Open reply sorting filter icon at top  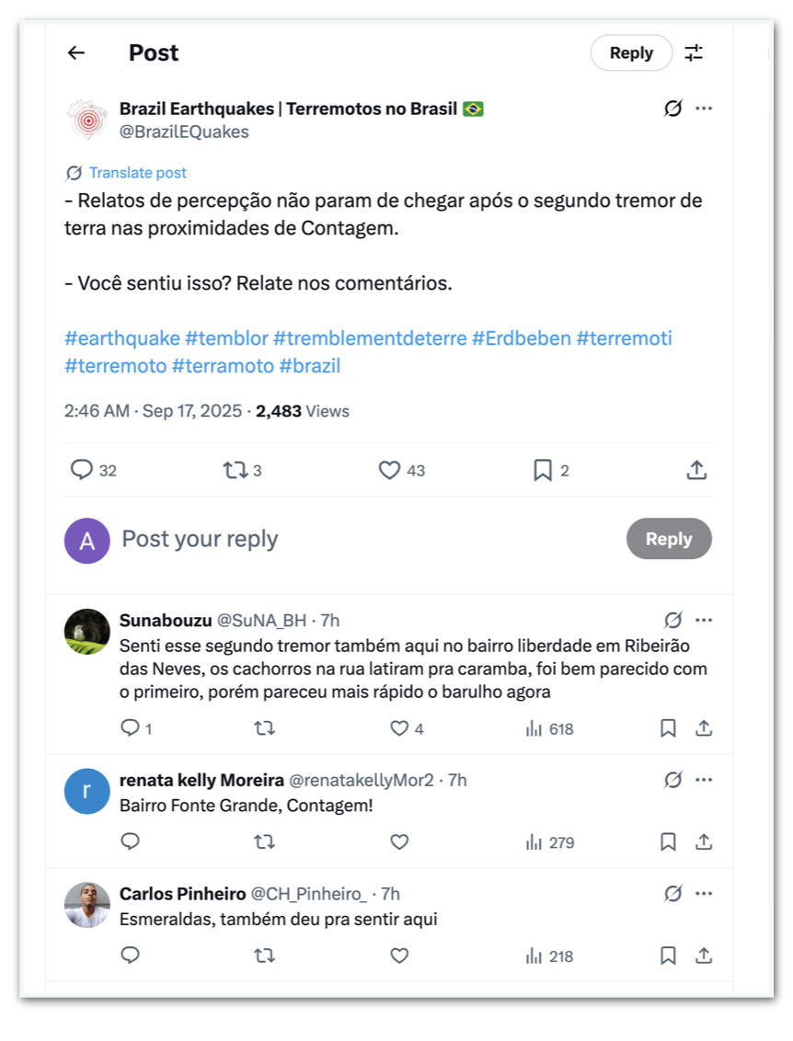694,53
